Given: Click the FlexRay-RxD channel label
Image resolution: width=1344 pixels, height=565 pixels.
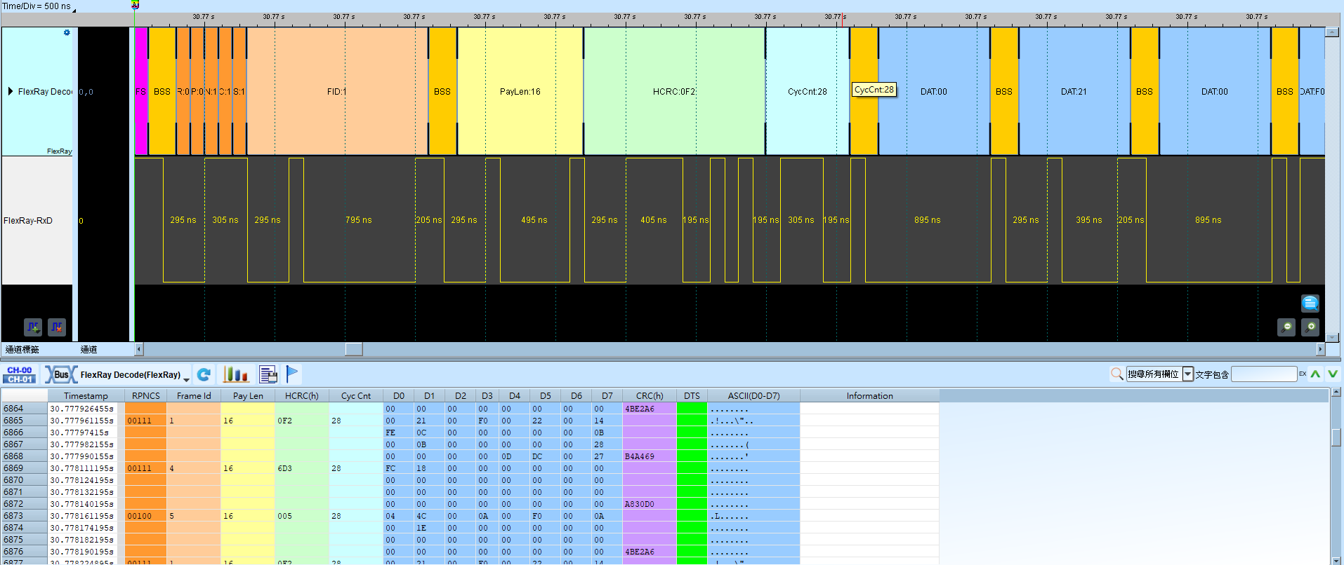Looking at the screenshot, I should coord(28,221).
